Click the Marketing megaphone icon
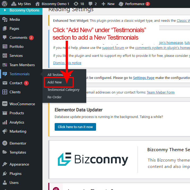 point(5,131)
